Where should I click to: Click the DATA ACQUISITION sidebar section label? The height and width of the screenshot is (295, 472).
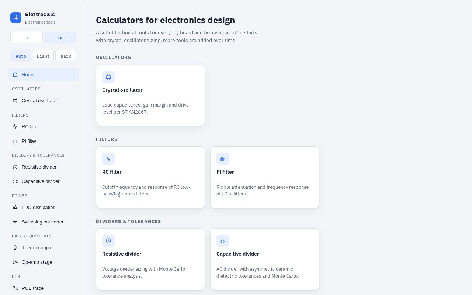[x=31, y=236]
